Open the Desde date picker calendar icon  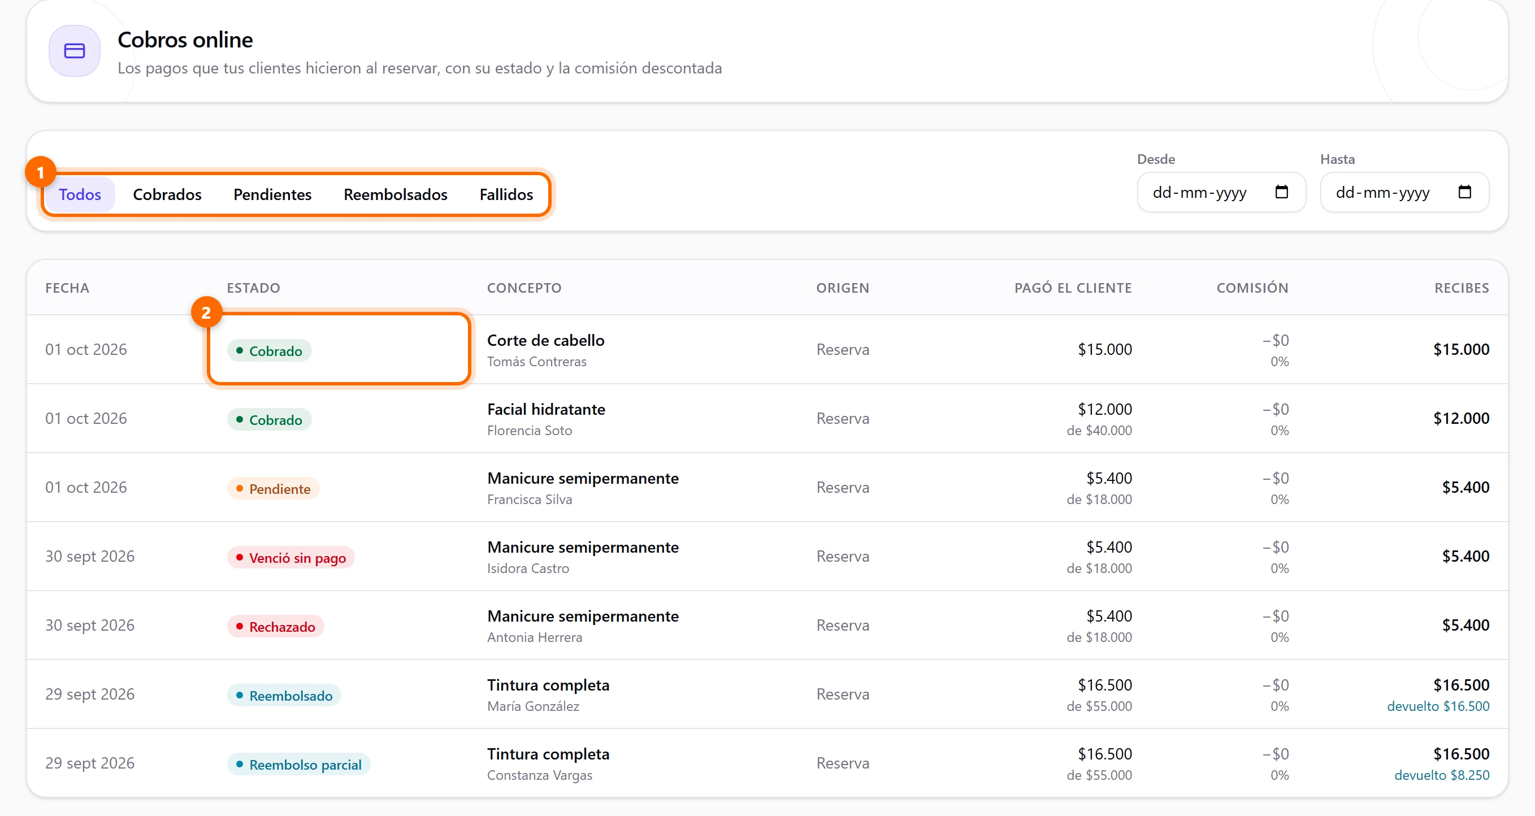point(1281,192)
